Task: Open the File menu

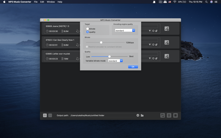Action: pyautogui.click(x=36, y=2)
